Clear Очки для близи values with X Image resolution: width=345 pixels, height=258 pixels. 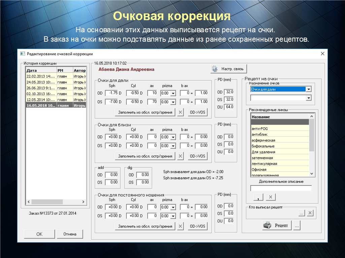click(x=181, y=156)
